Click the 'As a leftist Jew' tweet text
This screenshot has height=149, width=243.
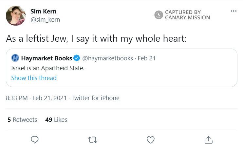coord(96,38)
